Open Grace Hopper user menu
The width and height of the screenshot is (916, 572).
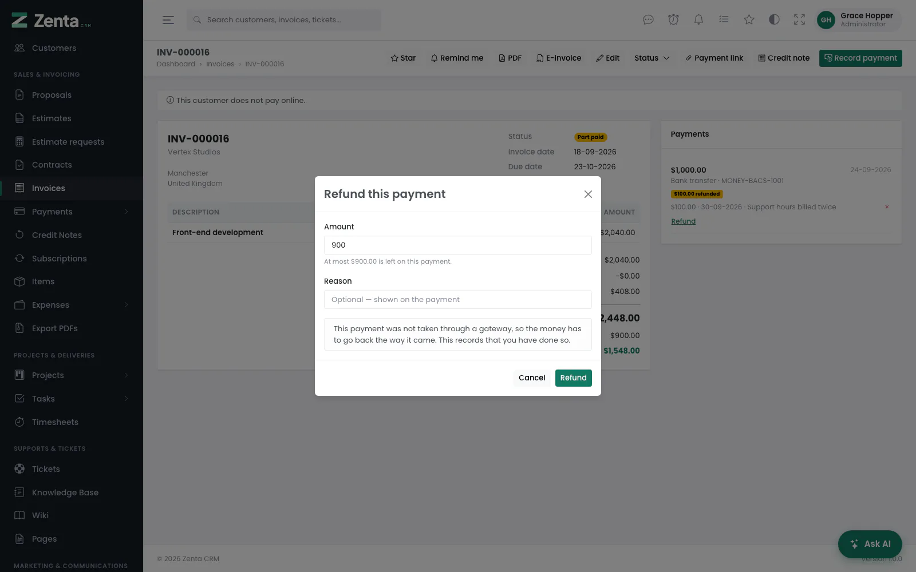point(858,20)
